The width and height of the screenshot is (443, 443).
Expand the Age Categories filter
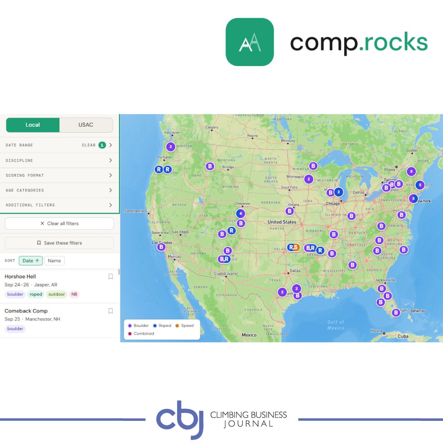point(59,190)
